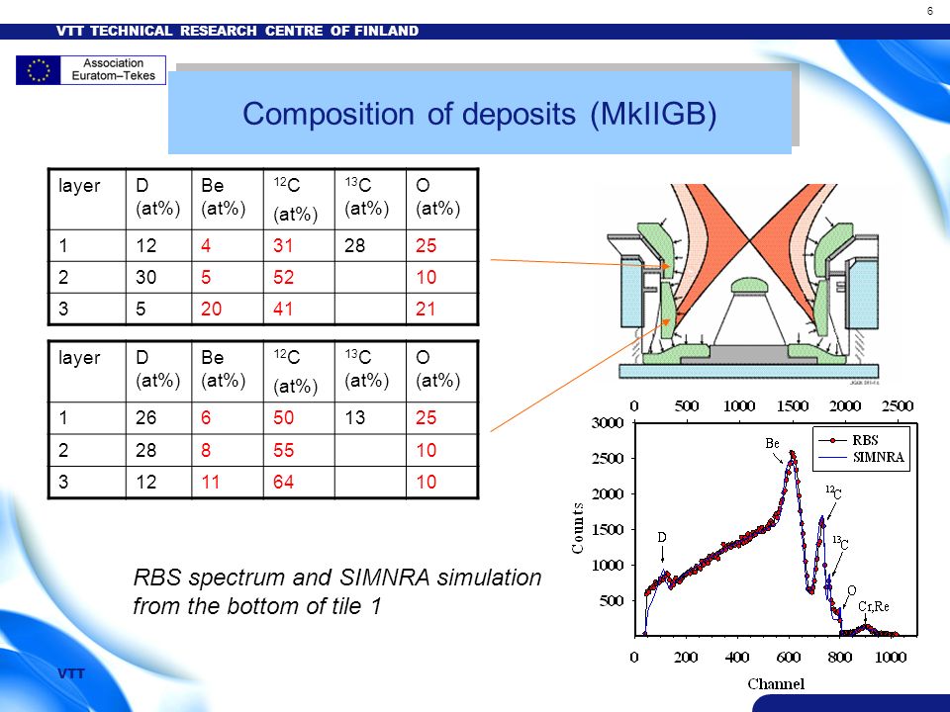
Task: Click 'Be (at%)' header in lower table
Action: click(223, 369)
